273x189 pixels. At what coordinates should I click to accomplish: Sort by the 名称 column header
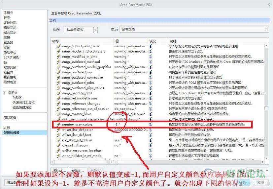(82, 41)
